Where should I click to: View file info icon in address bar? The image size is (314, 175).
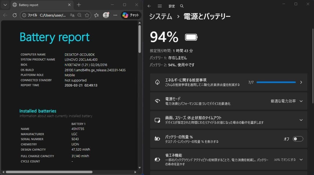(x=24, y=15)
